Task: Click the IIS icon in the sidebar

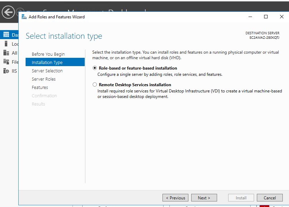Action: tap(6, 71)
